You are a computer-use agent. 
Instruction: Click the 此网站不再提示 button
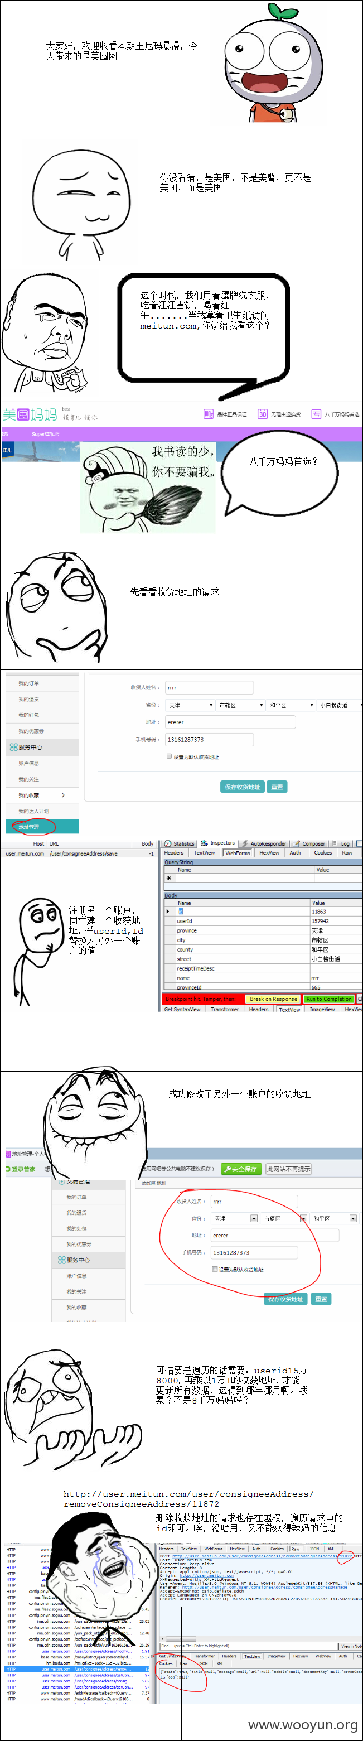pos(288,1169)
